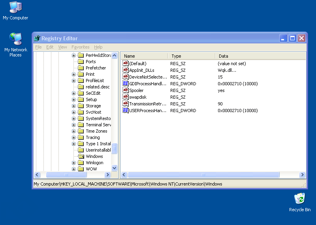This screenshot has width=316, height=225.
Task: Expand the SeCEdit key node
Action: click(x=73, y=93)
